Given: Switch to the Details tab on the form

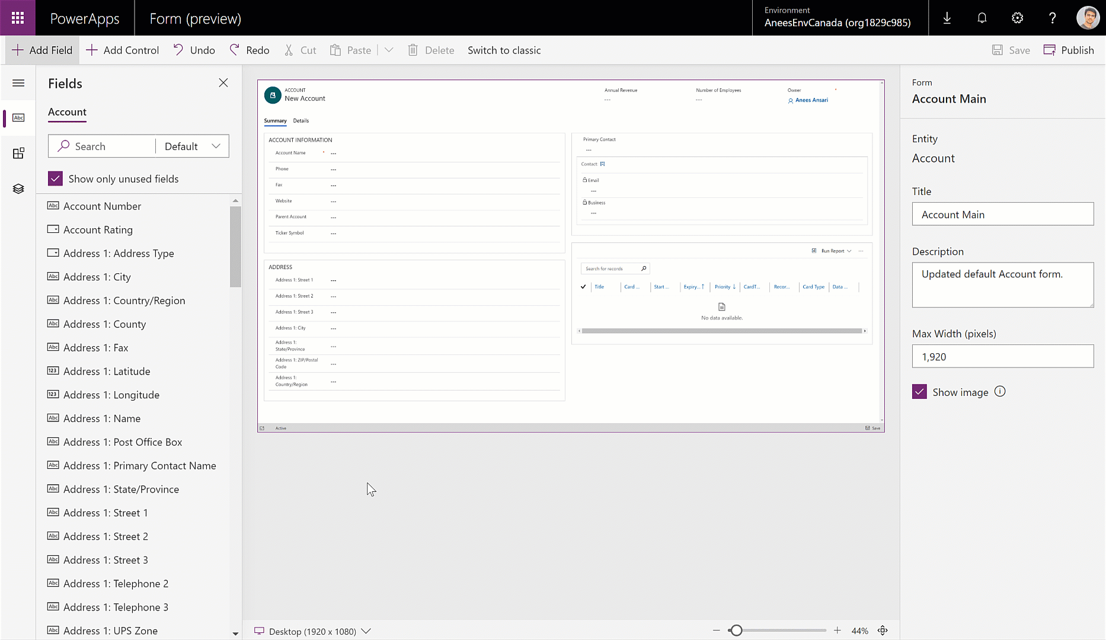Looking at the screenshot, I should pyautogui.click(x=301, y=121).
